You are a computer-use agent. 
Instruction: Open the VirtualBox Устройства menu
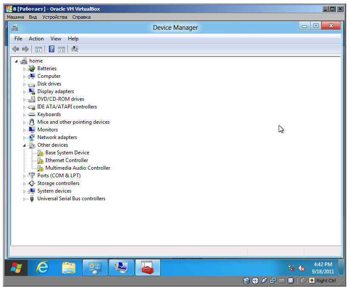pyautogui.click(x=54, y=17)
